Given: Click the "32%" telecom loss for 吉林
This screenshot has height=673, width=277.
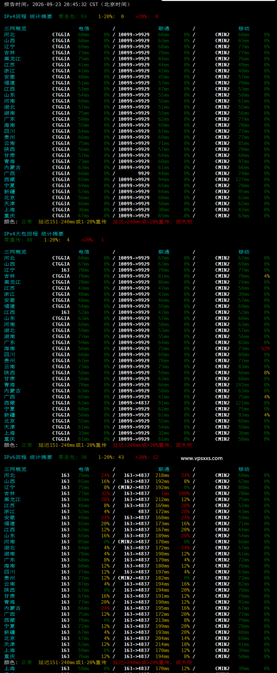Looking at the screenshot, I should click(105, 493).
